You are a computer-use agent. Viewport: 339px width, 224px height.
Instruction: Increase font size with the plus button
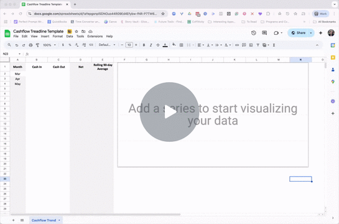[136, 45]
